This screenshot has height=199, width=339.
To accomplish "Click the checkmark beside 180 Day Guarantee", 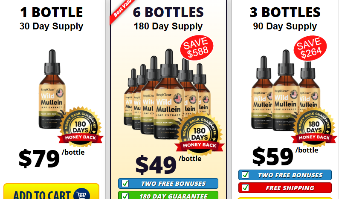I will click(x=125, y=196).
